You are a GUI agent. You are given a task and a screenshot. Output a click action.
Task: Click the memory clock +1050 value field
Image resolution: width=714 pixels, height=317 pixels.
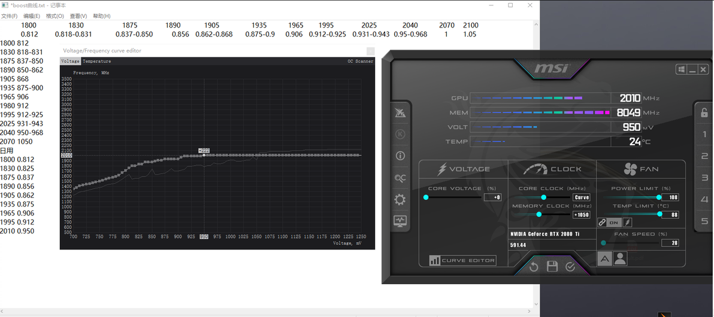[582, 215]
